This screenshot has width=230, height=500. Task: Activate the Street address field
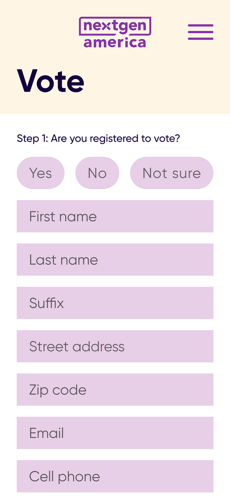point(115,346)
